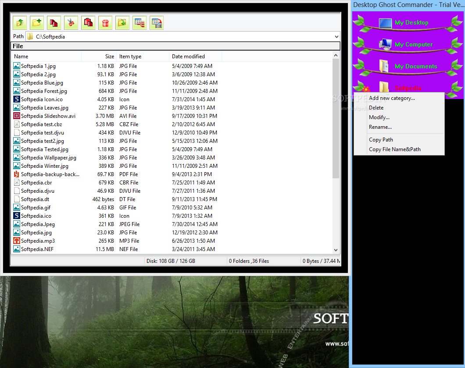Select the file Softpedia.jpg
This screenshot has width=465, height=368.
(x=36, y=232)
